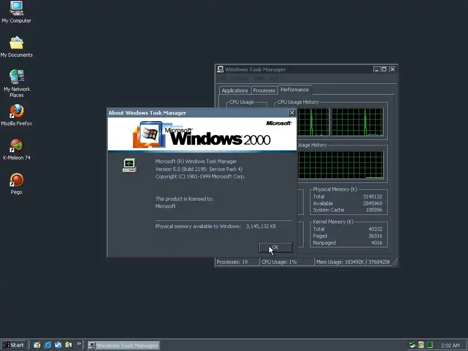Click the first CPU Usage History graph
The image size is (468, 351).
pyautogui.click(x=314, y=122)
